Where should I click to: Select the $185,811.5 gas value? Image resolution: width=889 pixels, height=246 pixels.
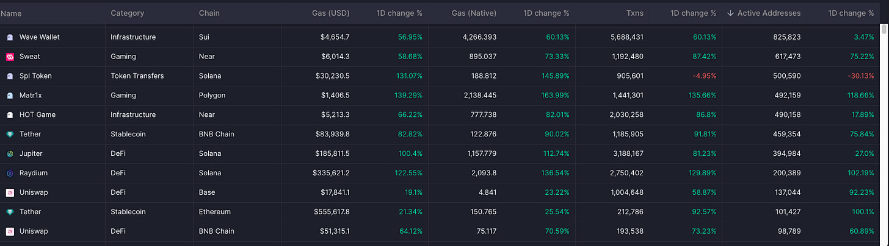[x=331, y=154]
